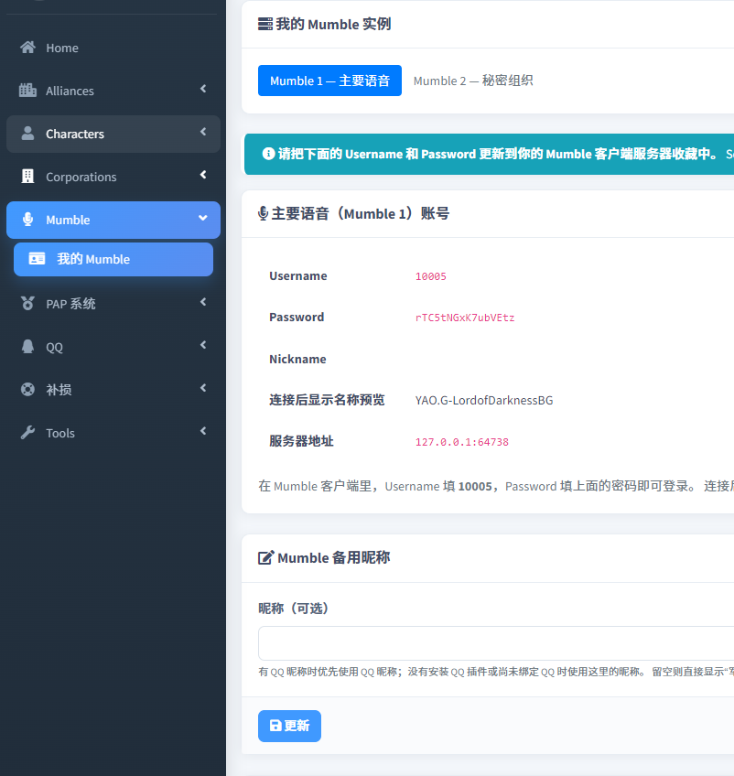Image resolution: width=734 pixels, height=776 pixels.
Task: Click the Username label
Action: click(x=298, y=275)
